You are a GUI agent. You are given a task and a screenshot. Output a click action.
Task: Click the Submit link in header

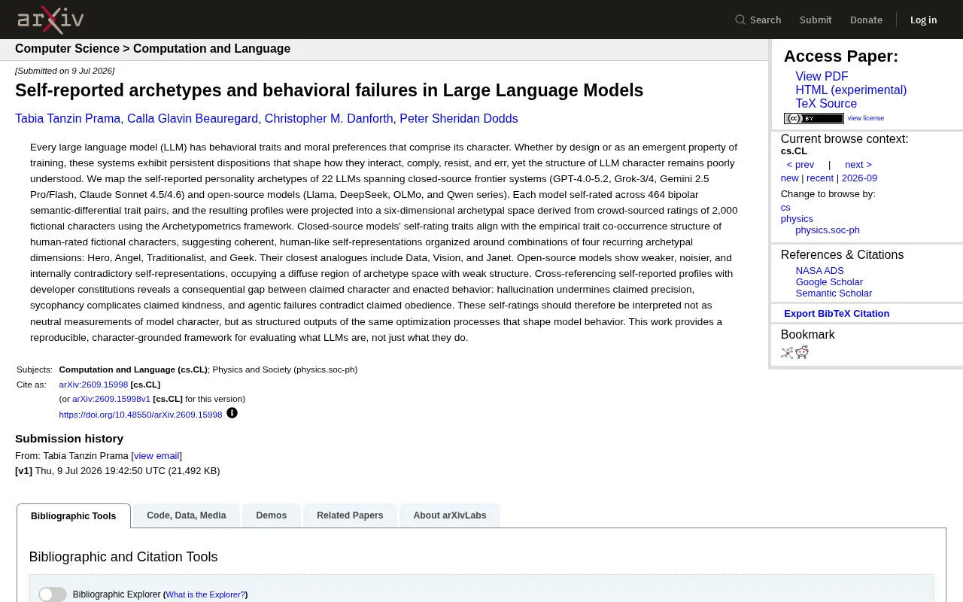click(816, 20)
